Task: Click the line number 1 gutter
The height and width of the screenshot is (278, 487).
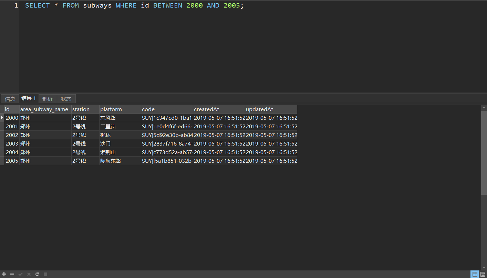Action: coord(16,6)
